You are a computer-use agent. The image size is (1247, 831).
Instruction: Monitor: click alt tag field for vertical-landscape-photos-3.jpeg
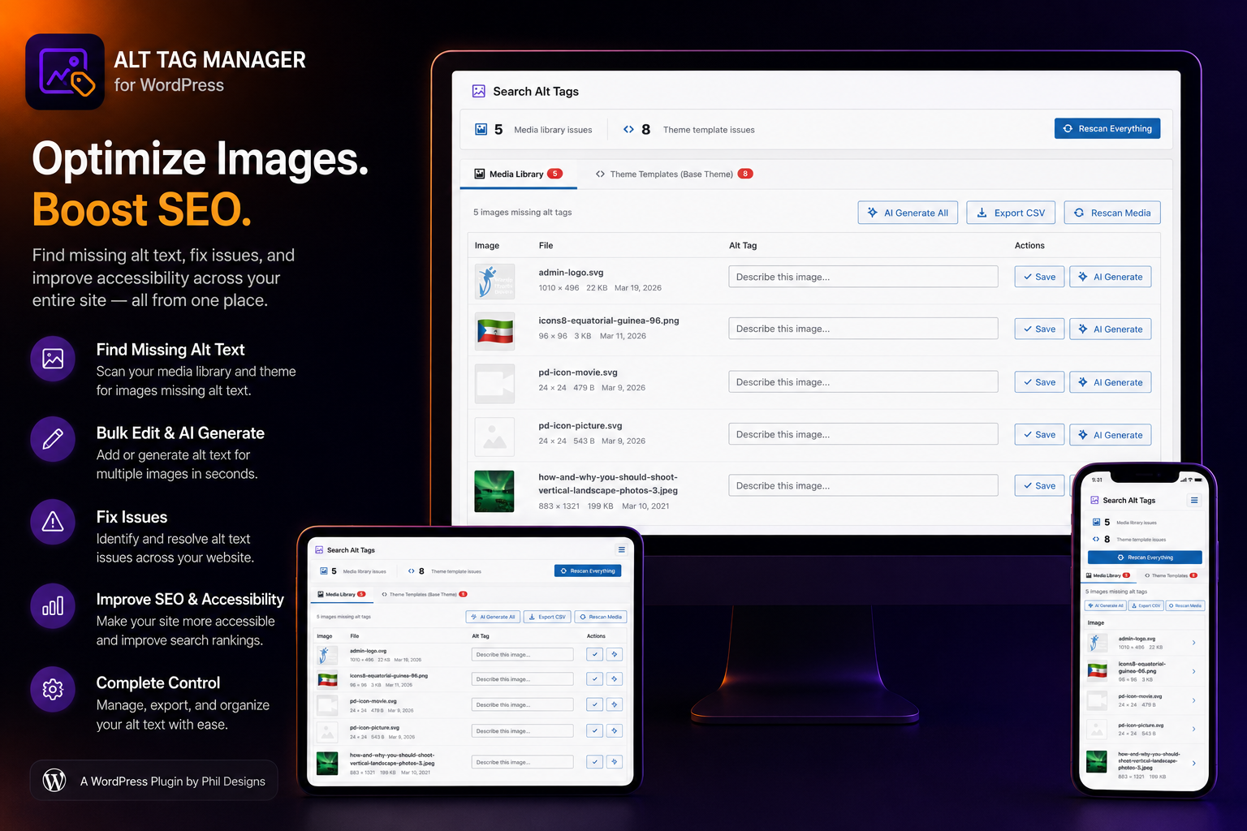pos(863,485)
